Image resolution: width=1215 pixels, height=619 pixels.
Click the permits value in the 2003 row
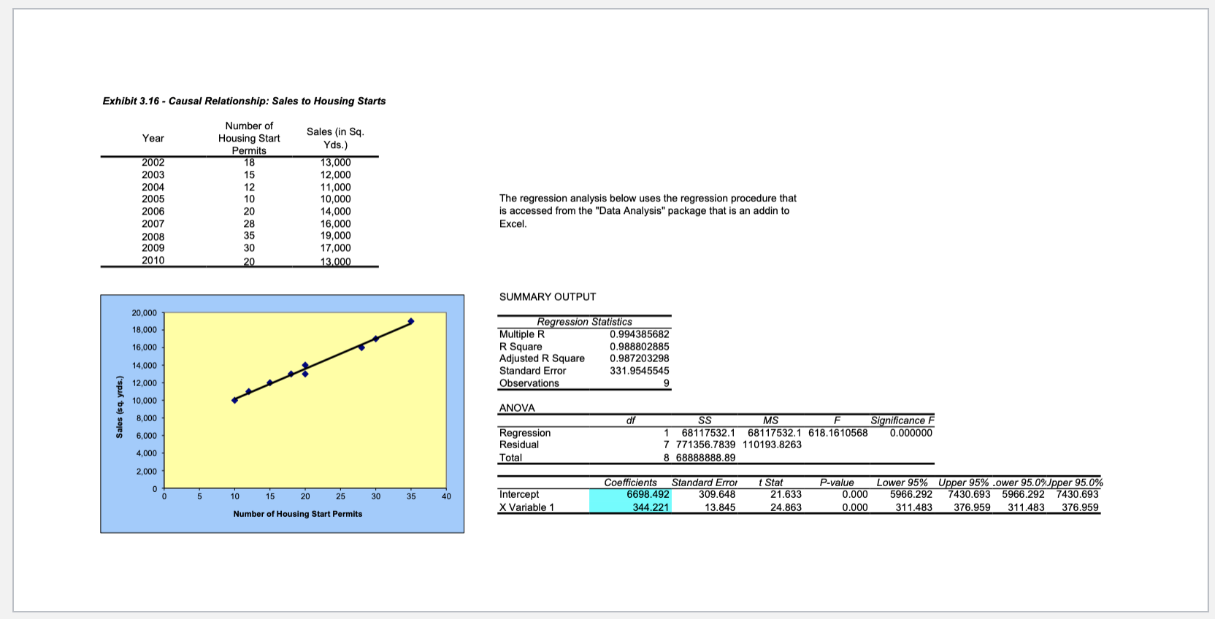250,174
